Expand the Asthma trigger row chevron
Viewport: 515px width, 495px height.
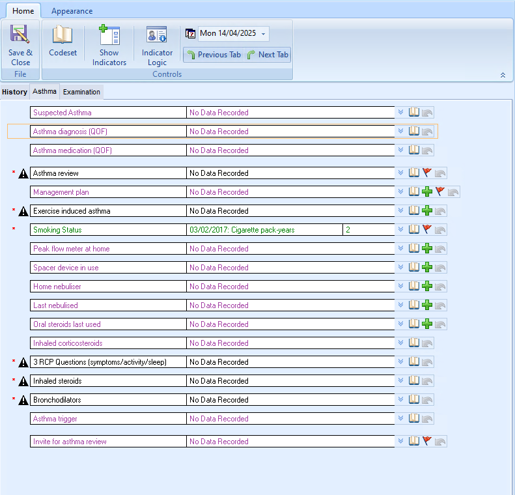coord(400,418)
